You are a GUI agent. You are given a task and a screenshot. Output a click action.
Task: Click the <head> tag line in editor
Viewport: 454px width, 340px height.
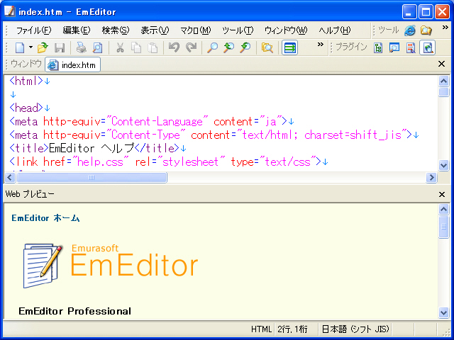26,108
